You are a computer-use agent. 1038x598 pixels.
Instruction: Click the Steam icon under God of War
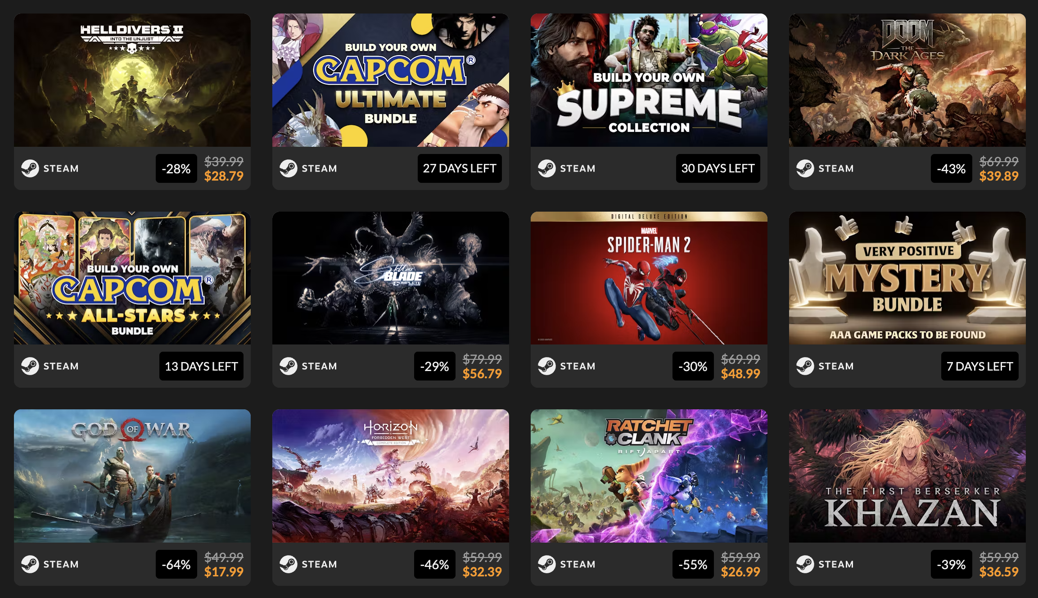click(x=30, y=564)
